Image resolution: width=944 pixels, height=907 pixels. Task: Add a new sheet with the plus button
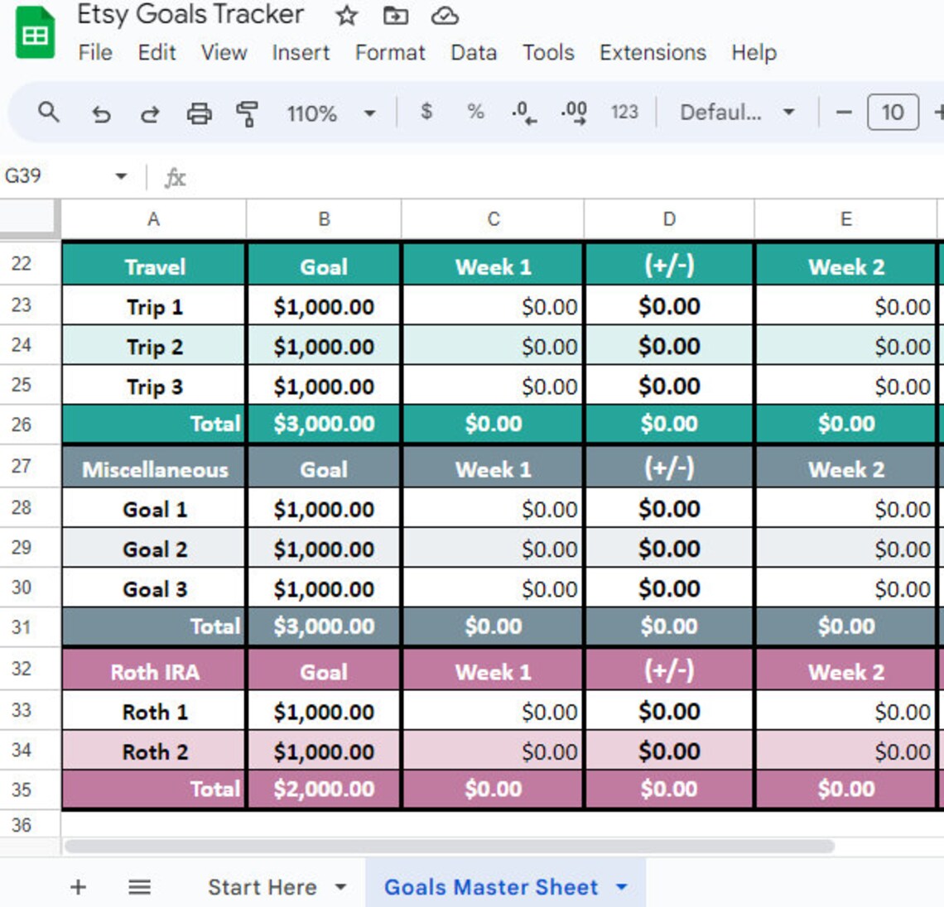pos(77,886)
